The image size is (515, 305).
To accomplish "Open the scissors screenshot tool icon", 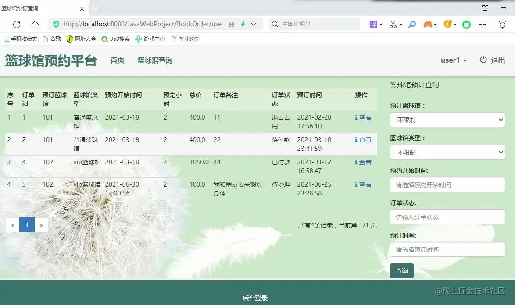I will [393, 24].
